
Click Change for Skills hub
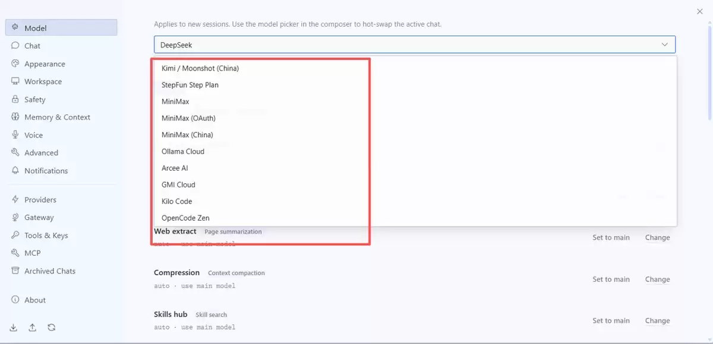tap(657, 321)
